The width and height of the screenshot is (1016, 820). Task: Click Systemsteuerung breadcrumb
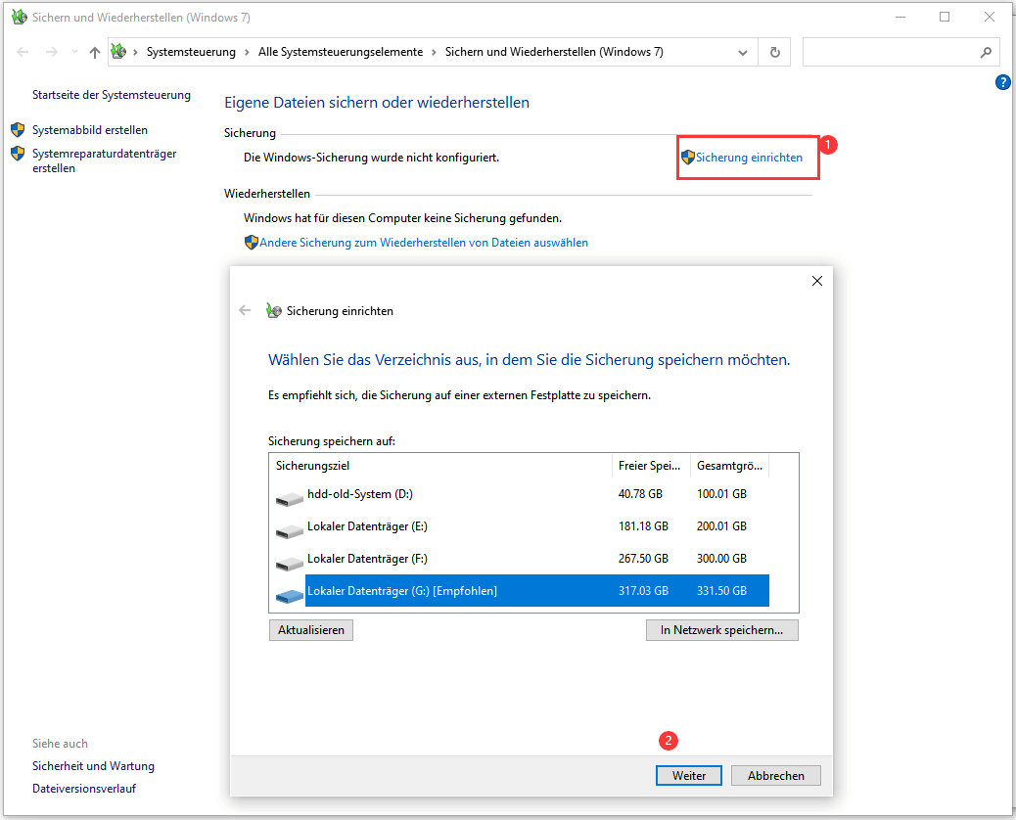click(191, 53)
